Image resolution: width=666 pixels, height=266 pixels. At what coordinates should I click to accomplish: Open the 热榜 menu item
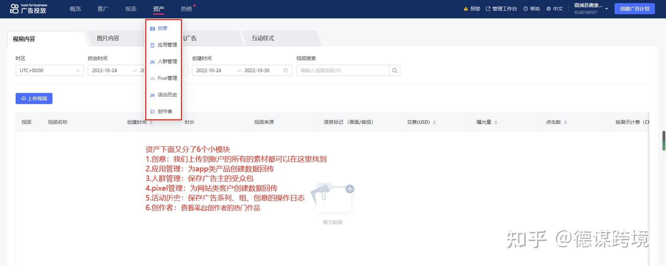[x=186, y=8]
